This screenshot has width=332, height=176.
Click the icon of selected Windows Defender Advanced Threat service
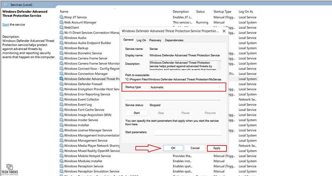(x=61, y=79)
